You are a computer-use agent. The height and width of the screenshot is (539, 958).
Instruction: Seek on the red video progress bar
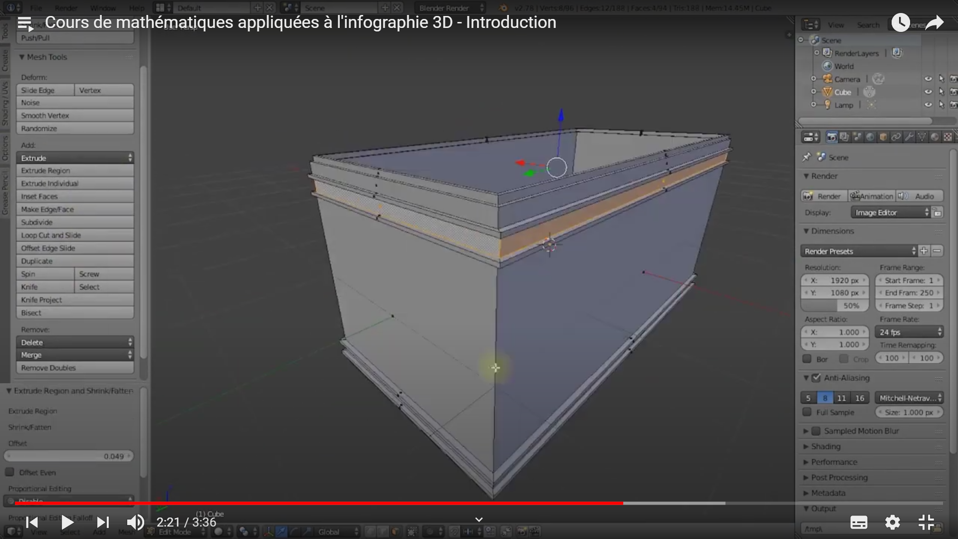(x=319, y=503)
